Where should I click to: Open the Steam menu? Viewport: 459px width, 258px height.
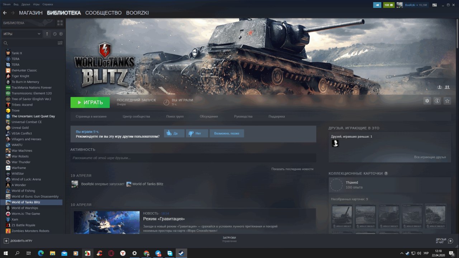click(x=7, y=4)
